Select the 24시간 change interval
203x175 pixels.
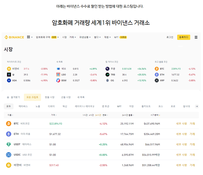point(98,115)
